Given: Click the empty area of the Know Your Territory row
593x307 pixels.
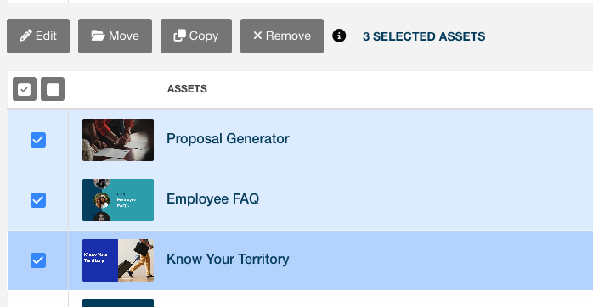Looking at the screenshot, I should (x=438, y=260).
